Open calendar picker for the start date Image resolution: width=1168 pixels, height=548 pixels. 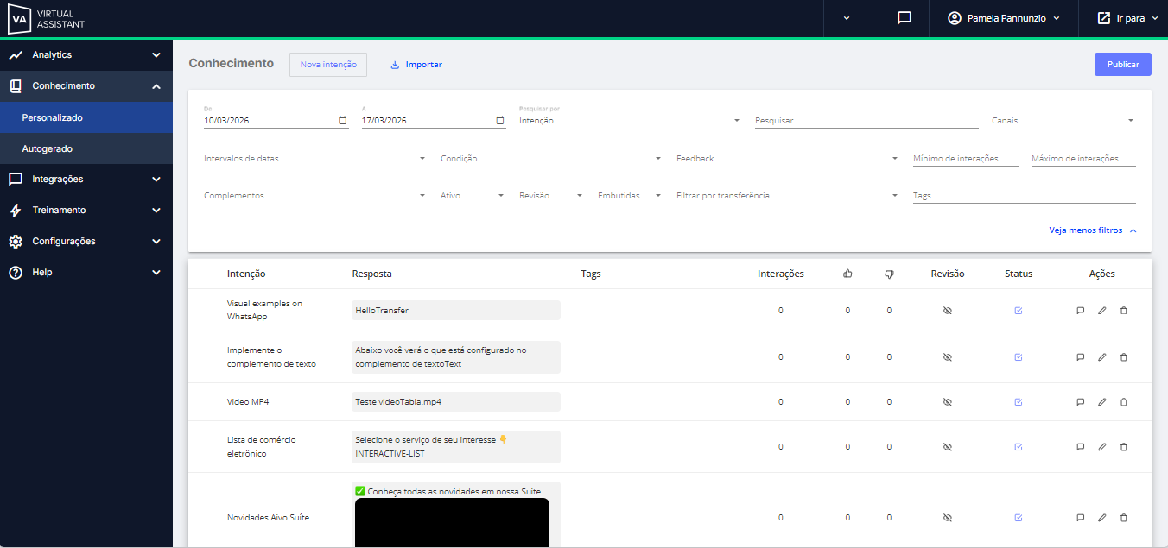click(343, 121)
